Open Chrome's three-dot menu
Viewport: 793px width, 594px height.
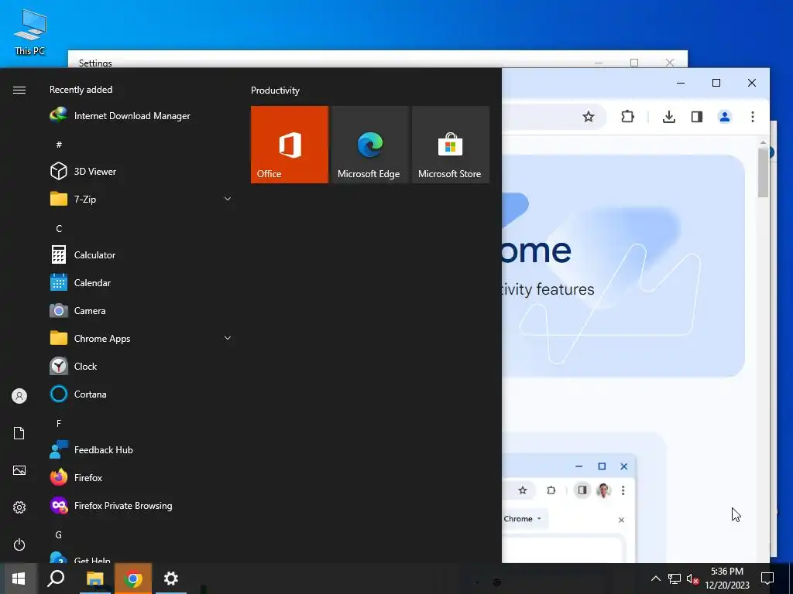753,118
